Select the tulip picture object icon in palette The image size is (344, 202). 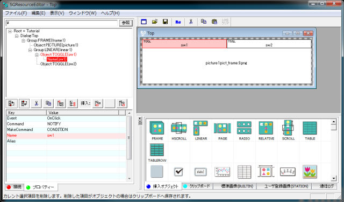(x=310, y=172)
